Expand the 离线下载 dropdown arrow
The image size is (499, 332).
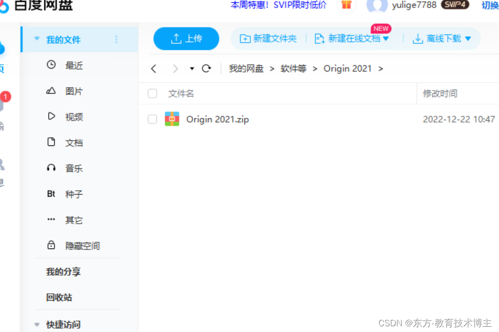pos(468,39)
